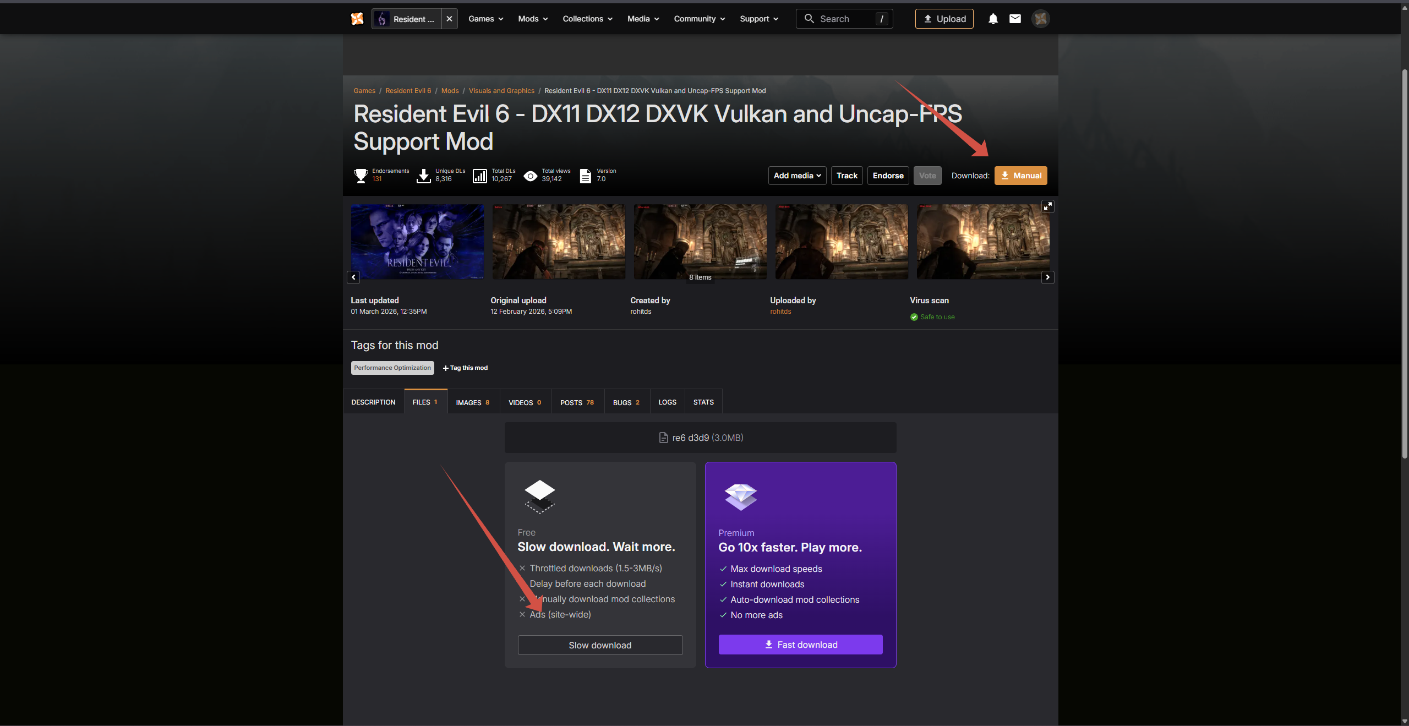This screenshot has height=726, width=1409.
Task: Click 'Throttled downloads (1.5-3MB/s)' text
Action: point(596,568)
